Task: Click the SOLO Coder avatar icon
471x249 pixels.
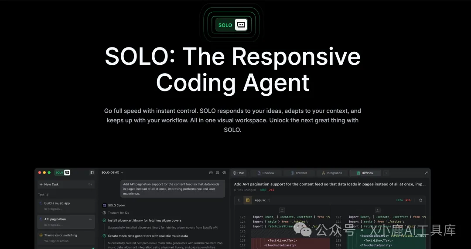Action: pos(105,205)
